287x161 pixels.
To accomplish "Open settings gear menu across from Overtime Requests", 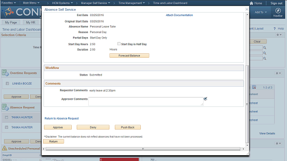I will pos(278,73).
